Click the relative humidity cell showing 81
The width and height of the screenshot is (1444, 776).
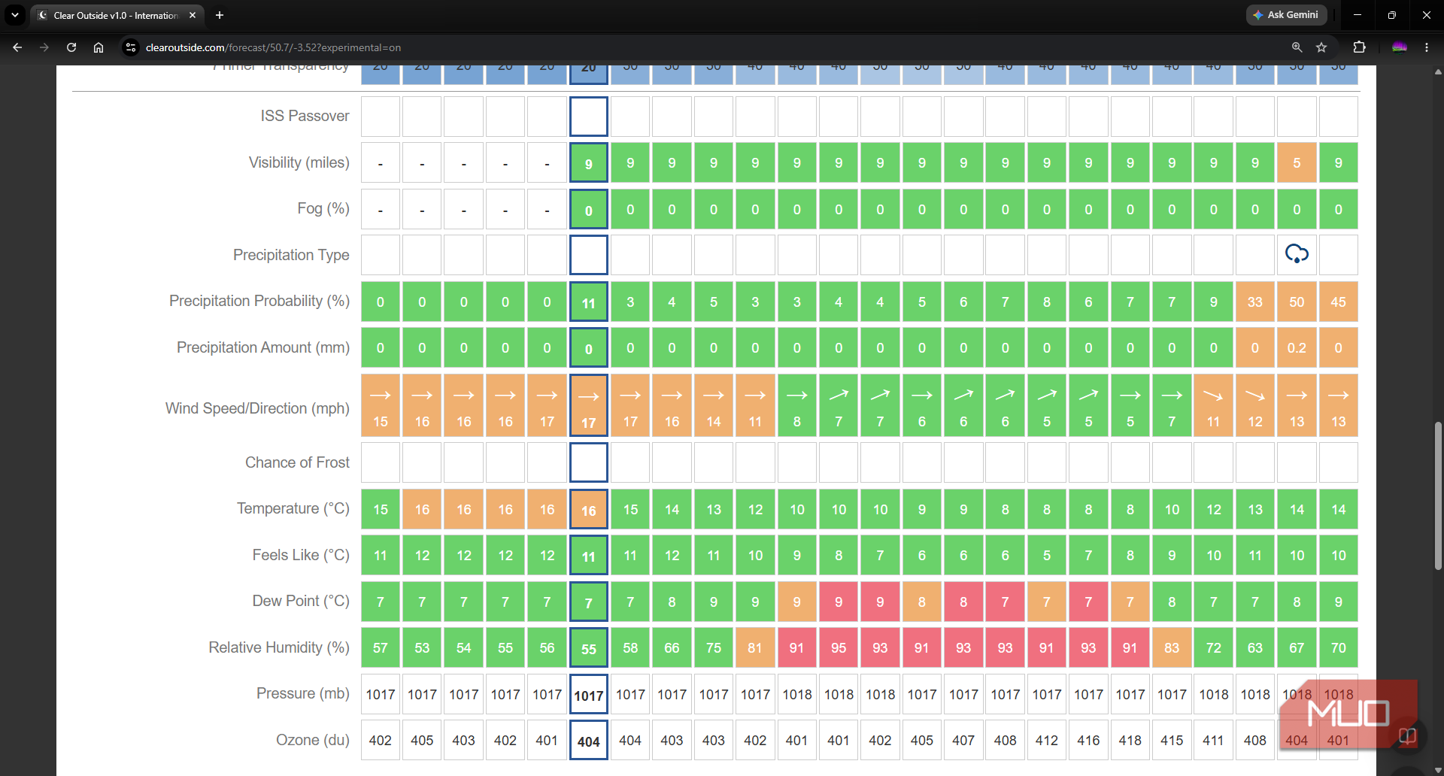pos(755,647)
